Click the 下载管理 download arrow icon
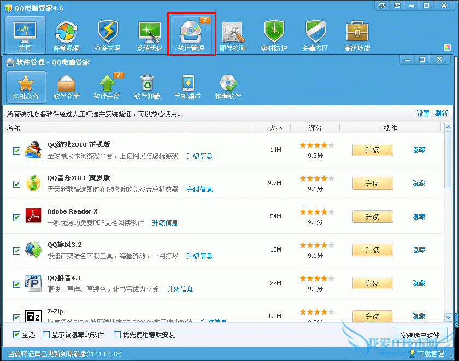 tap(412, 353)
